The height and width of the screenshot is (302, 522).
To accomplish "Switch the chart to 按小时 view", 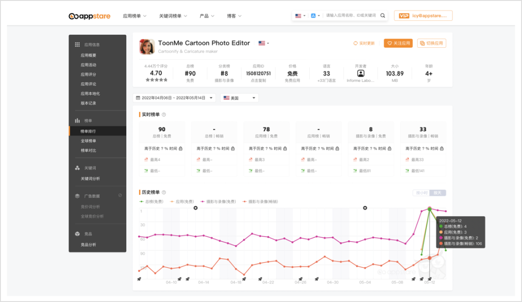I will 421,193.
